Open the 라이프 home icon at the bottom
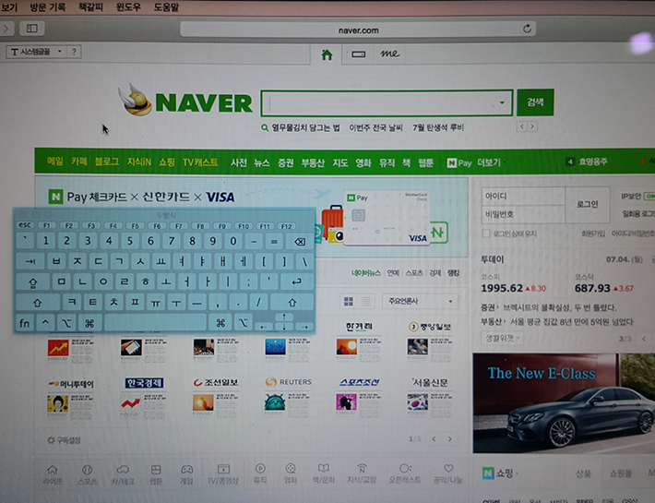655x503 pixels. (x=54, y=469)
